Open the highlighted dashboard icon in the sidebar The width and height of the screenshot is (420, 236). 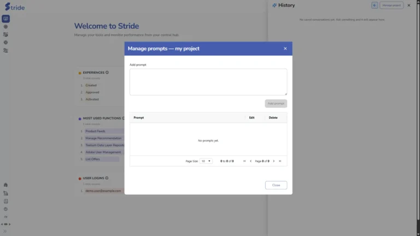pos(5,19)
